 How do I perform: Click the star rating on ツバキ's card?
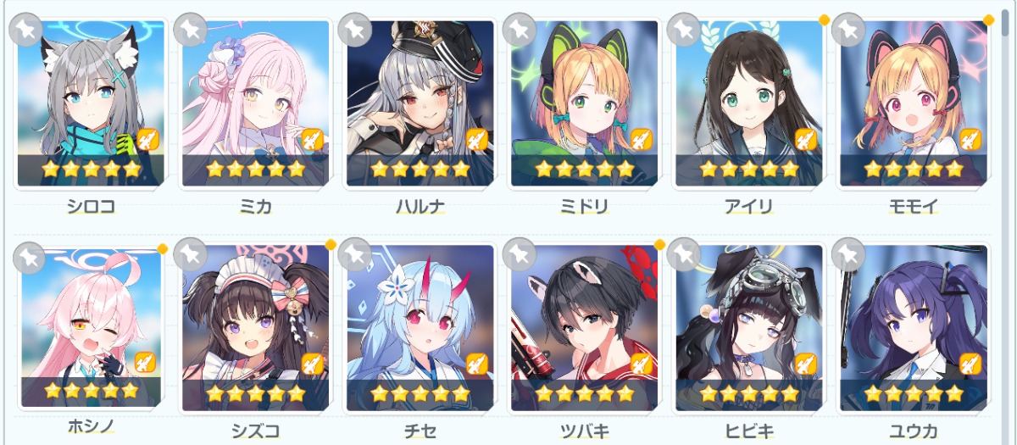tap(585, 393)
